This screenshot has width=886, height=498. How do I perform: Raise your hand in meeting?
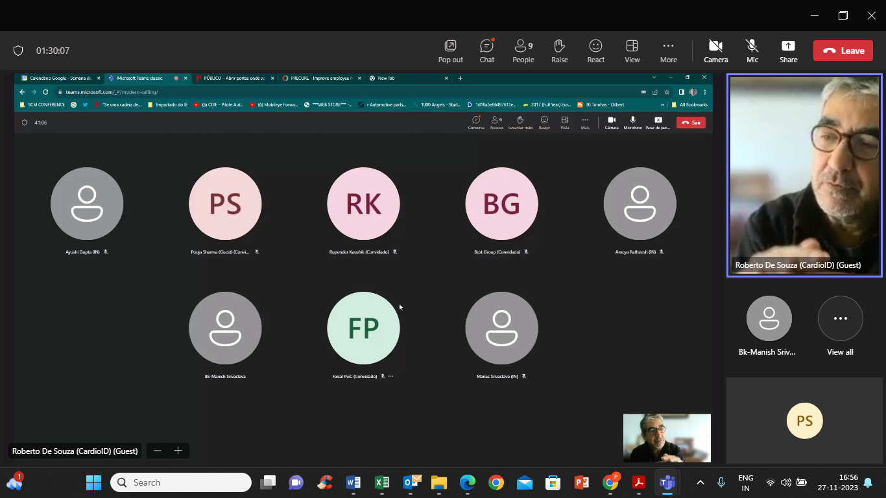(559, 51)
